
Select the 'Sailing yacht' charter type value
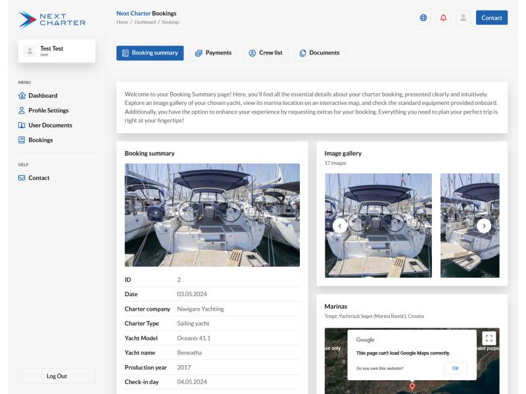click(193, 323)
